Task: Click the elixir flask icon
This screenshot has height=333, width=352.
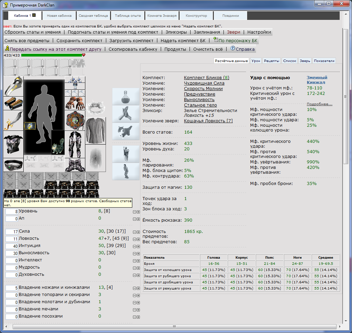Action: coord(126,97)
